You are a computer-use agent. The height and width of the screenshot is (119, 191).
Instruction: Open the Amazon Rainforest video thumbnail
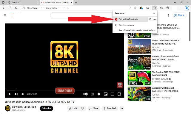tap(139, 62)
